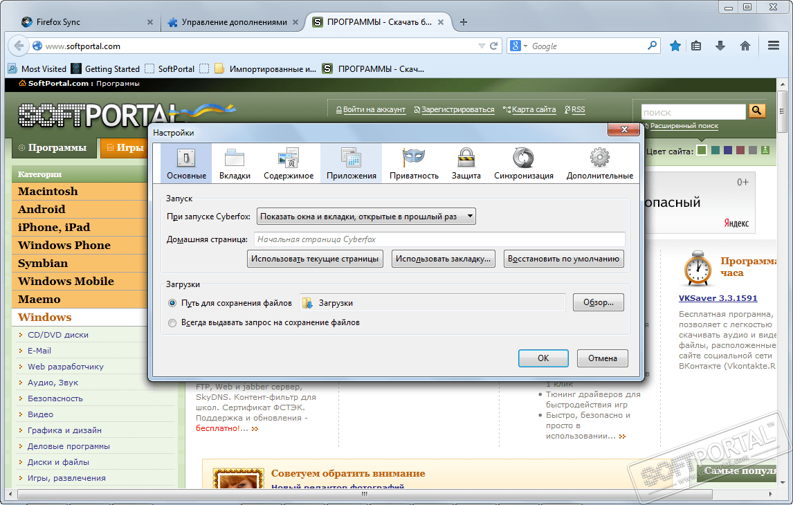793x505 pixels.
Task: Open Getting Started bookmark
Action: pos(106,68)
